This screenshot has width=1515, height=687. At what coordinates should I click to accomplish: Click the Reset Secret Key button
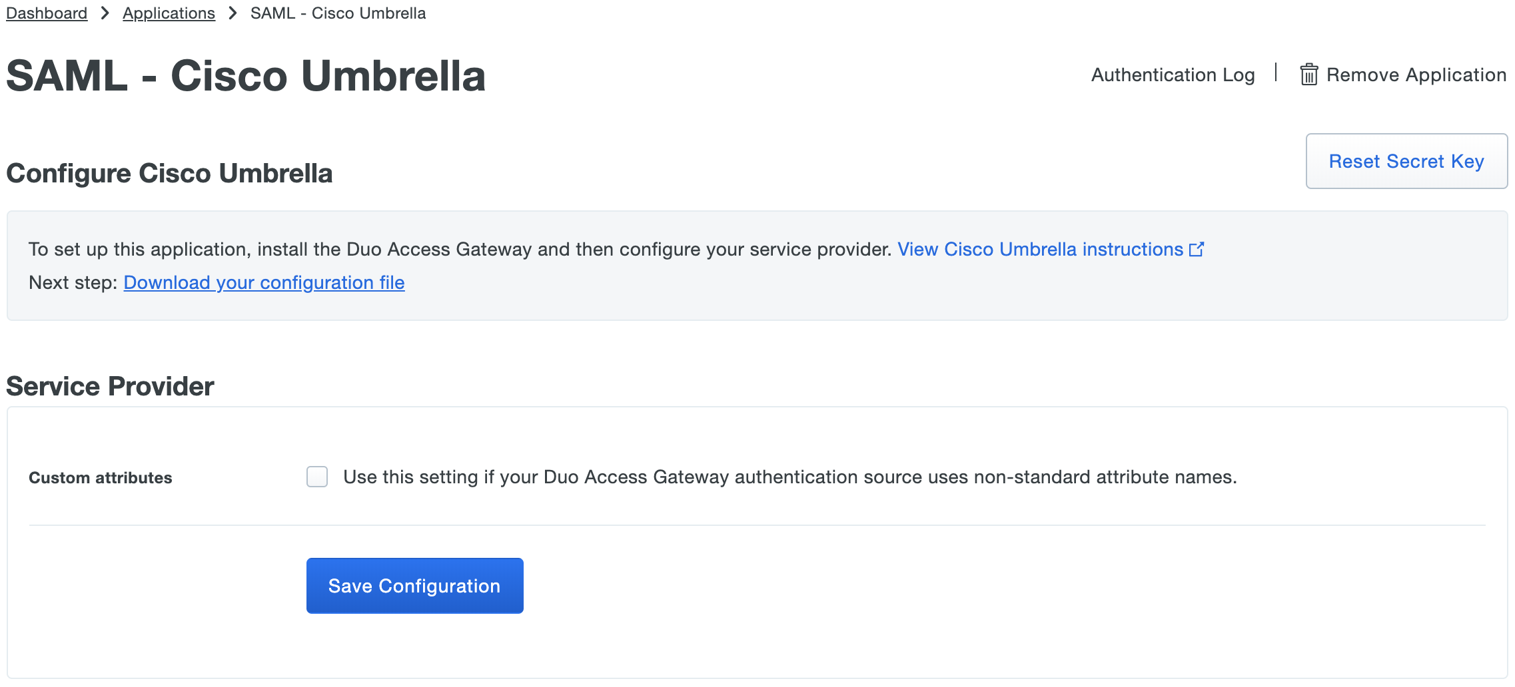pyautogui.click(x=1406, y=161)
